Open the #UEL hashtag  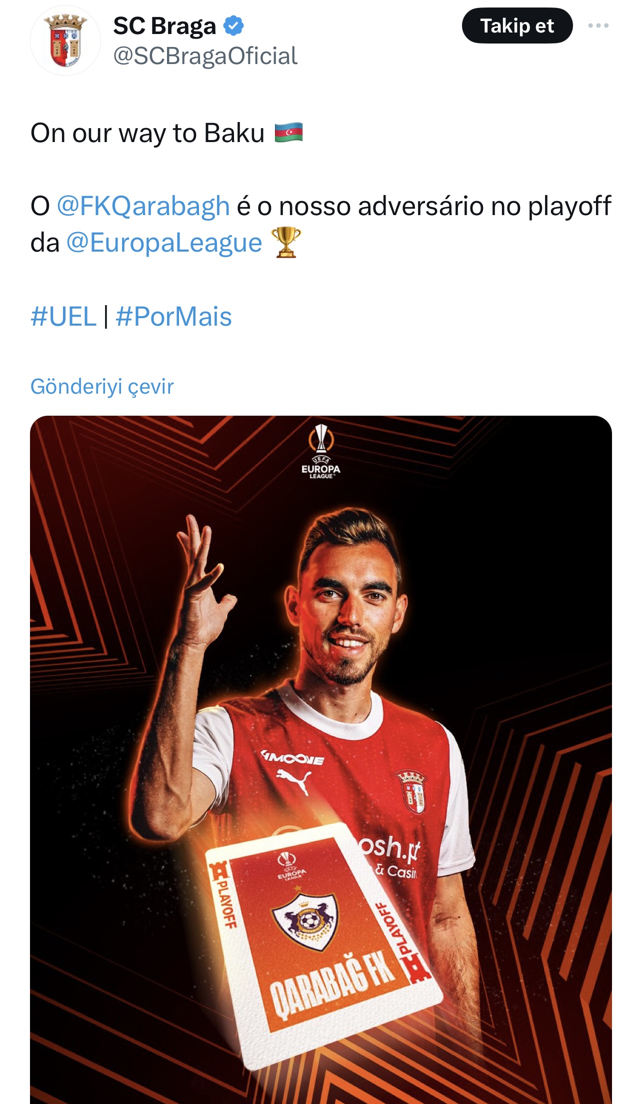[x=63, y=317]
